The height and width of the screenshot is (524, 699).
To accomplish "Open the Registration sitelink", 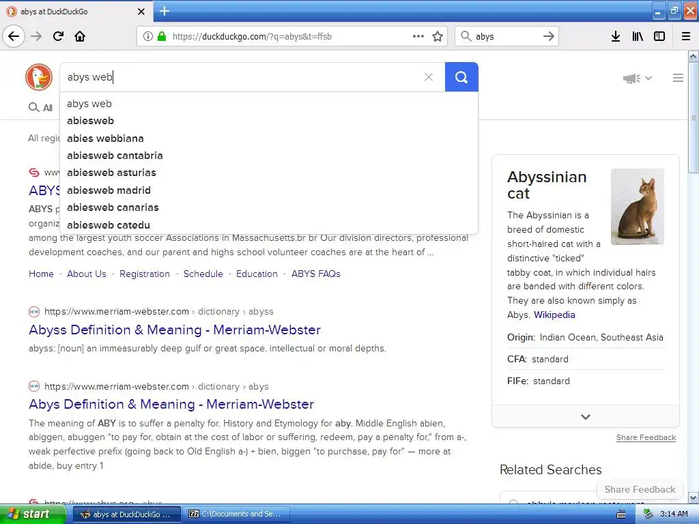I will tap(145, 274).
